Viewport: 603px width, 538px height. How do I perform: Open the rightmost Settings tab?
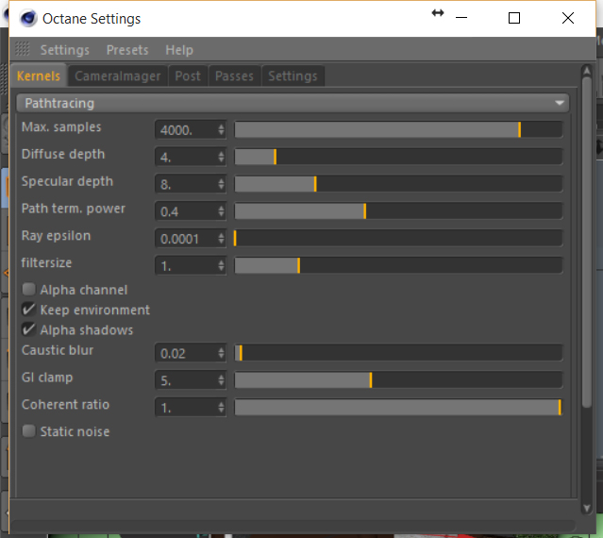point(293,76)
